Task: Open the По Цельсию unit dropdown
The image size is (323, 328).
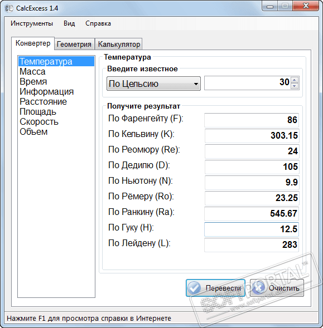Action: click(153, 84)
